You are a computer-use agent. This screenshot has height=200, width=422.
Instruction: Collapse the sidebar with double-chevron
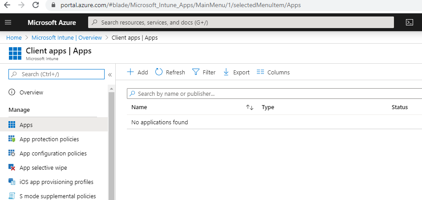[110, 75]
